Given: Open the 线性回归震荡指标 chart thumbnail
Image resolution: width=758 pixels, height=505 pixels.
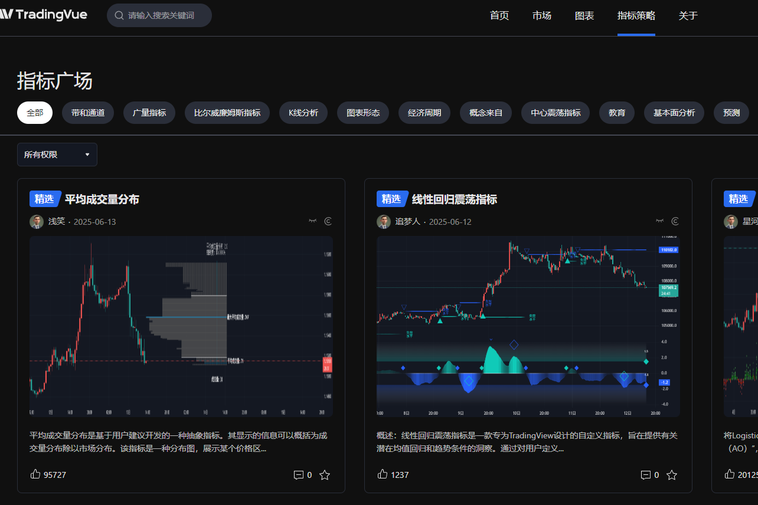Looking at the screenshot, I should (x=528, y=327).
